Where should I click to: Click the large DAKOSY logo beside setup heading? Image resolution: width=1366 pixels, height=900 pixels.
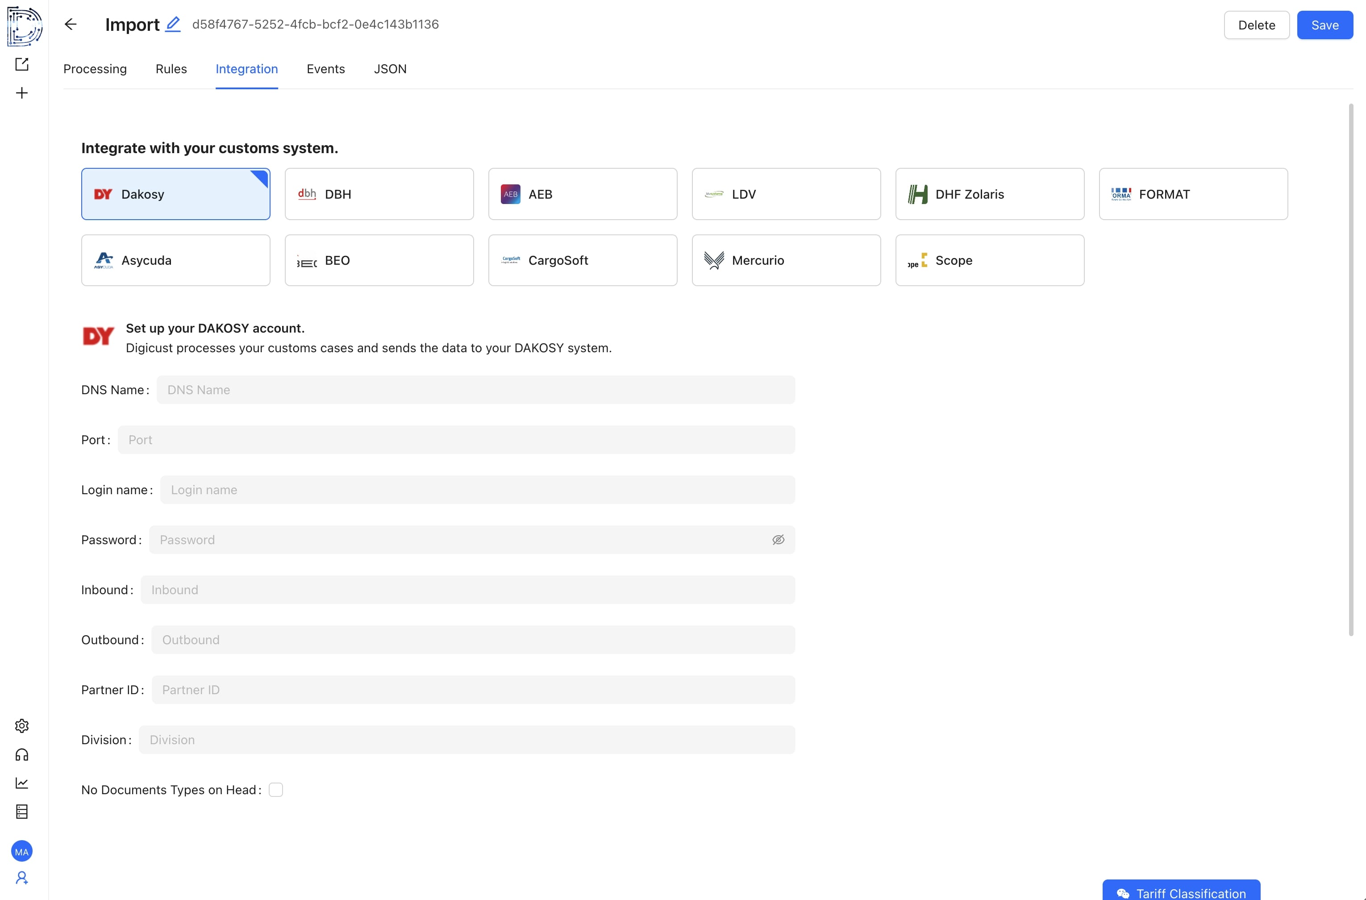pyautogui.click(x=98, y=336)
